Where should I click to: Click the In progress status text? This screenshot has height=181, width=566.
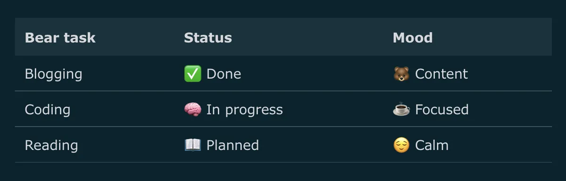pyautogui.click(x=244, y=110)
